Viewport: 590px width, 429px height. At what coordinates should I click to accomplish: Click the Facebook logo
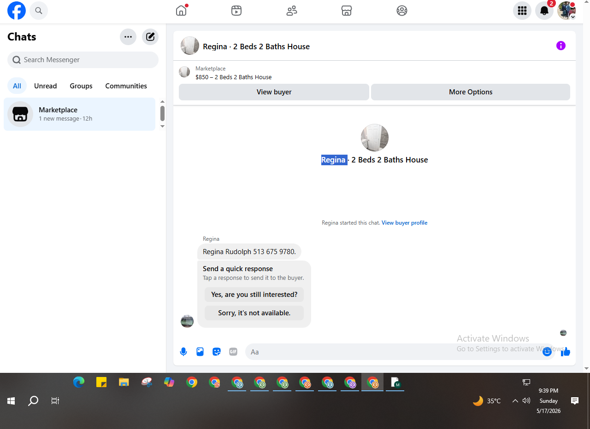(x=17, y=11)
